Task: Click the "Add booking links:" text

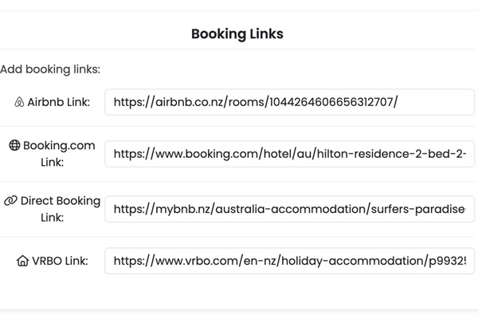Action: [50, 69]
